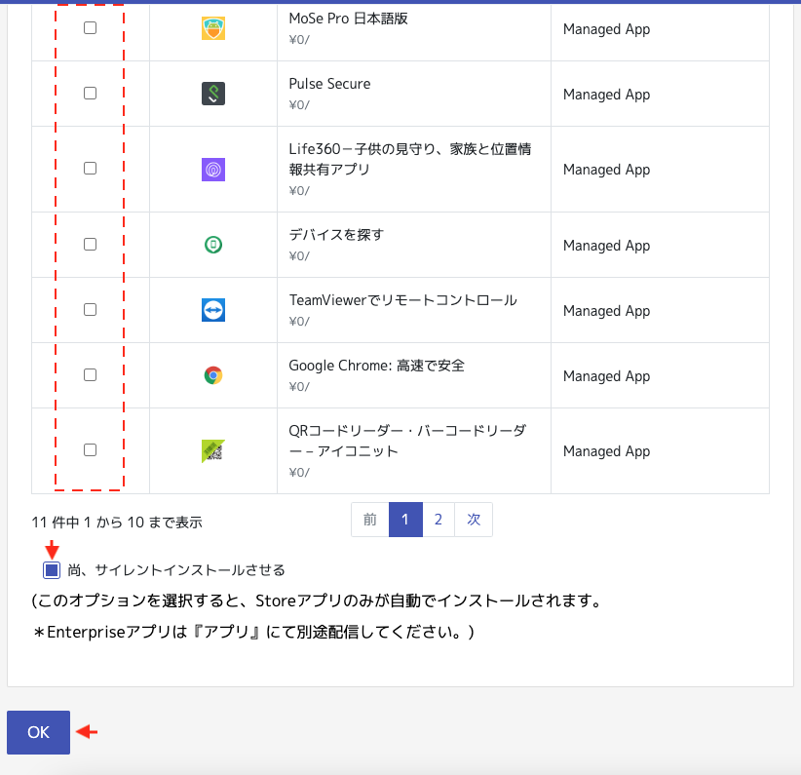Click the 11 件中 1 から 10 まで表示 text
Image resolution: width=801 pixels, height=775 pixels.
click(117, 523)
